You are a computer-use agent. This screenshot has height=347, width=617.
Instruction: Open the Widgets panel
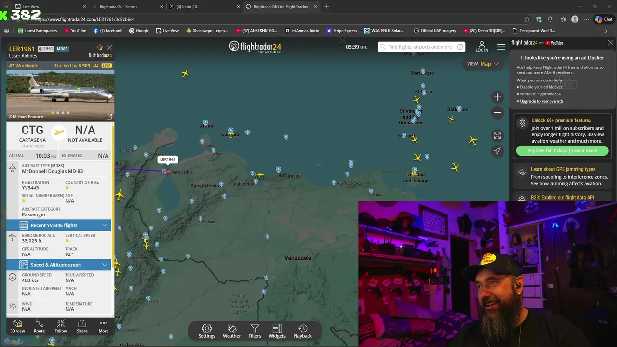point(277,331)
